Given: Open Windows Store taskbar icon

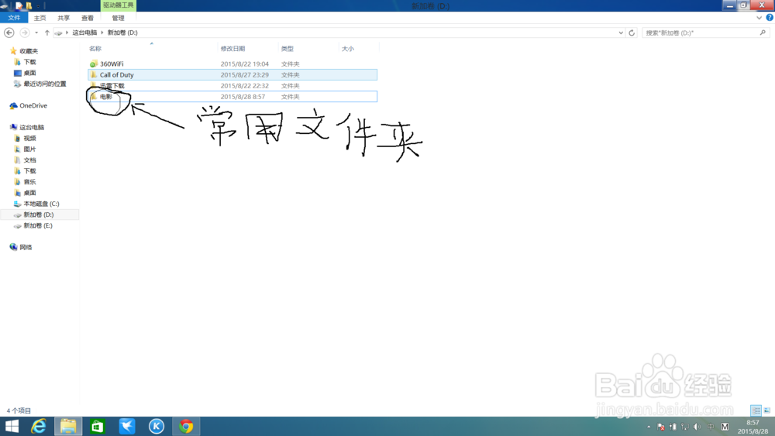Looking at the screenshot, I should [98, 426].
